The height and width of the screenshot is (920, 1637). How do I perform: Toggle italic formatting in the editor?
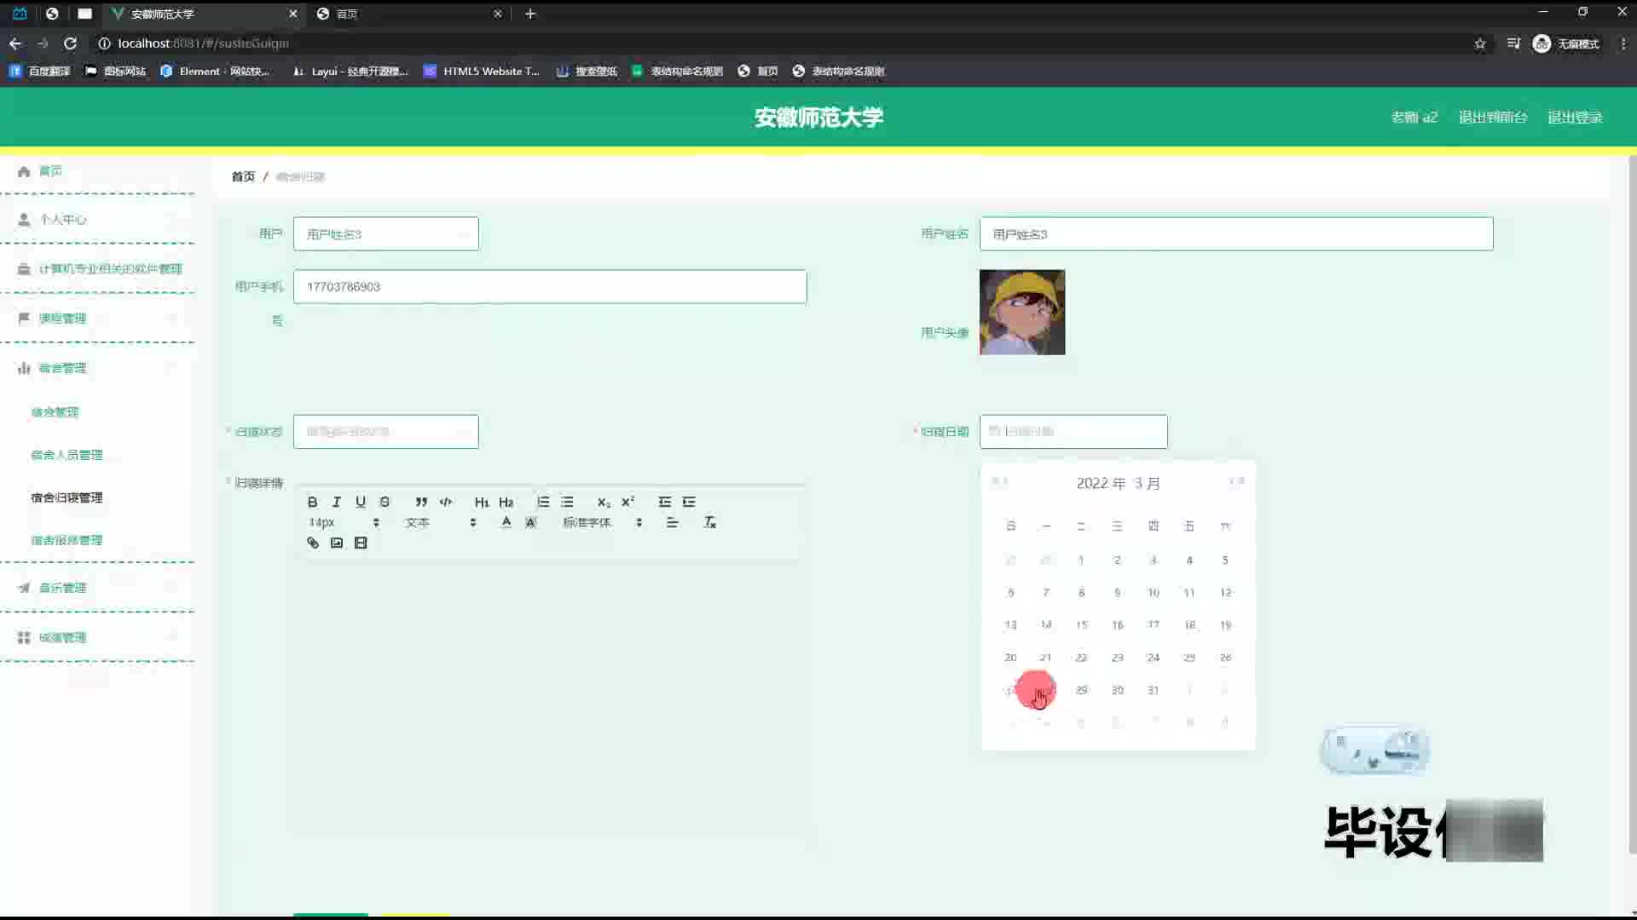point(336,502)
